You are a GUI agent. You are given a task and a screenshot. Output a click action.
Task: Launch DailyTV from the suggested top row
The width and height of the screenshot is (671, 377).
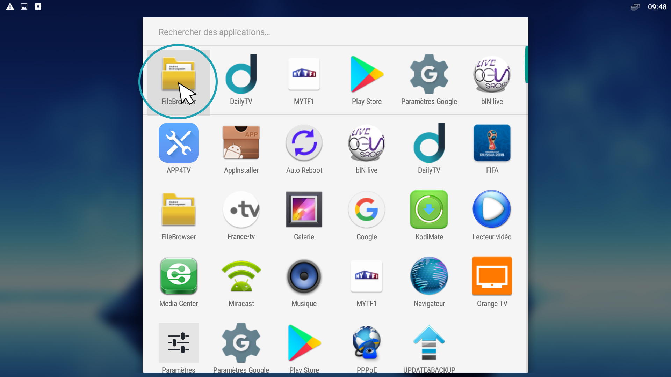[241, 80]
